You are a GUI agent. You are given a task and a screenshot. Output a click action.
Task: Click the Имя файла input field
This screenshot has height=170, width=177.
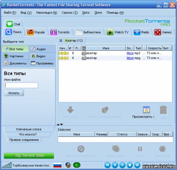point(21,85)
